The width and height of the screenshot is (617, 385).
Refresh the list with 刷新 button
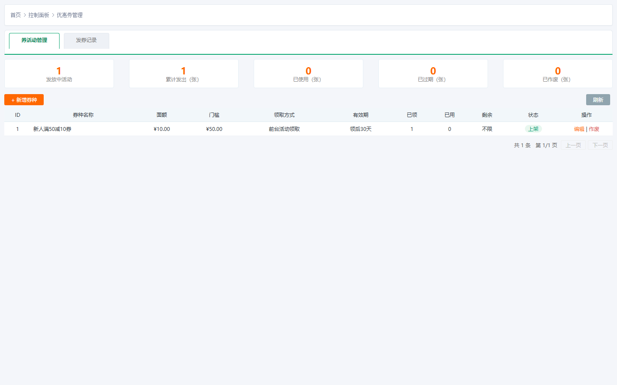(598, 100)
